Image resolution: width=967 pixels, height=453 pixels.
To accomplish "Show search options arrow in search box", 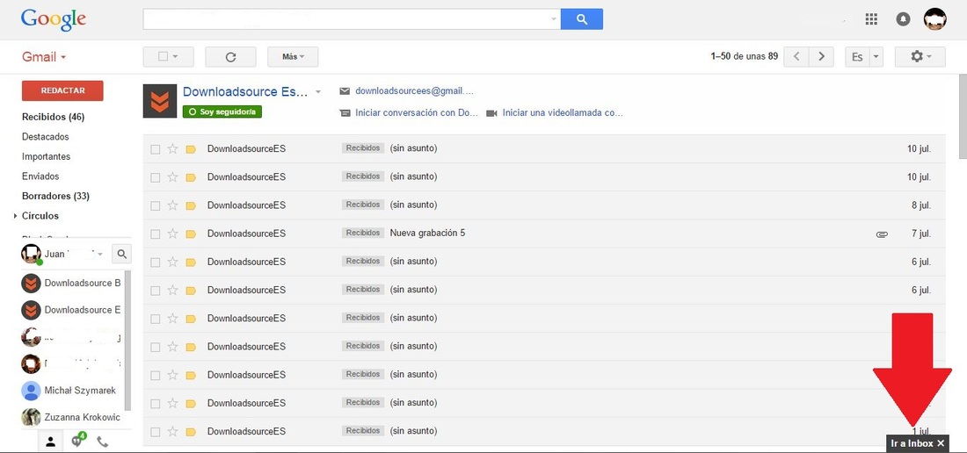I will tap(553, 19).
